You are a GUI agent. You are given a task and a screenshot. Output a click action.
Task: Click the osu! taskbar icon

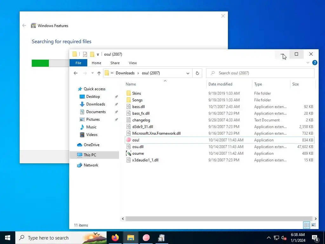(146, 238)
